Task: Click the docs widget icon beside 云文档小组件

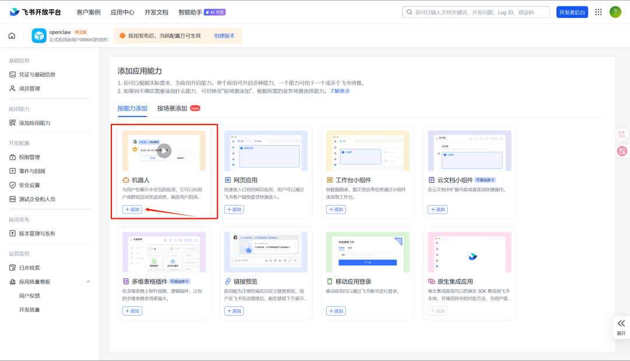Action: tap(432, 180)
